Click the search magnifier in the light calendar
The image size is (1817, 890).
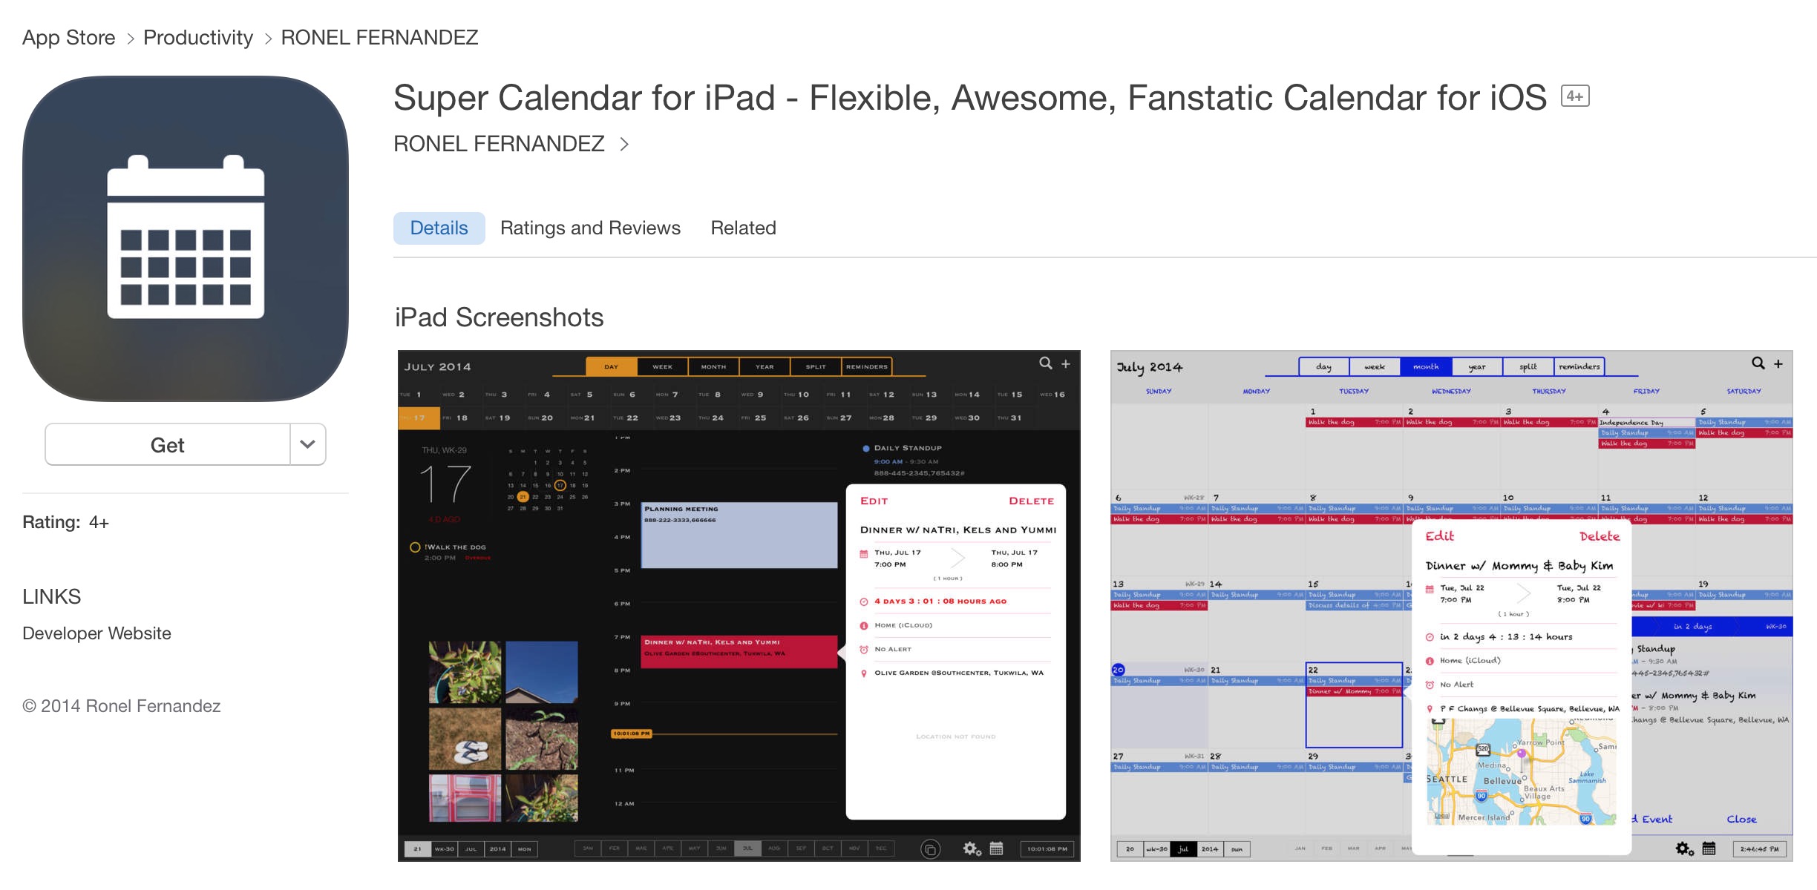tap(1758, 363)
